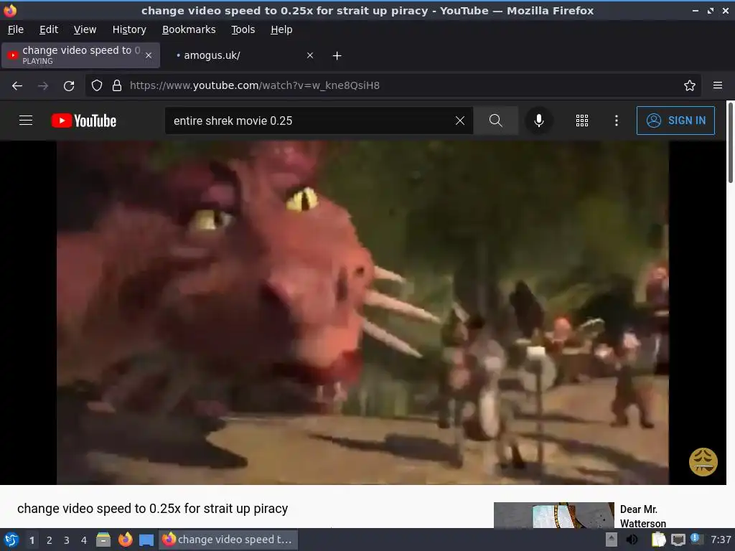Screen dimensions: 735x551
Task: Click the SIGN IN button
Action: 675,121
